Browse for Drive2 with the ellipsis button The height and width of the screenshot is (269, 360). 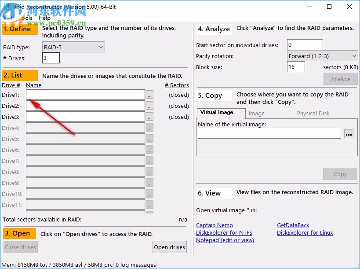click(149, 106)
